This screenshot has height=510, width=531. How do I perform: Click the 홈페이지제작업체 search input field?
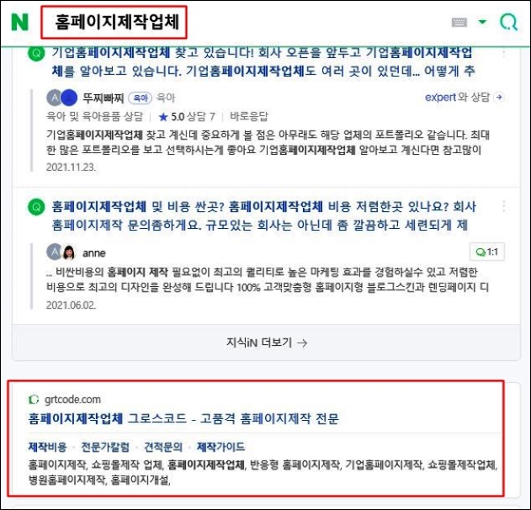[x=114, y=22]
